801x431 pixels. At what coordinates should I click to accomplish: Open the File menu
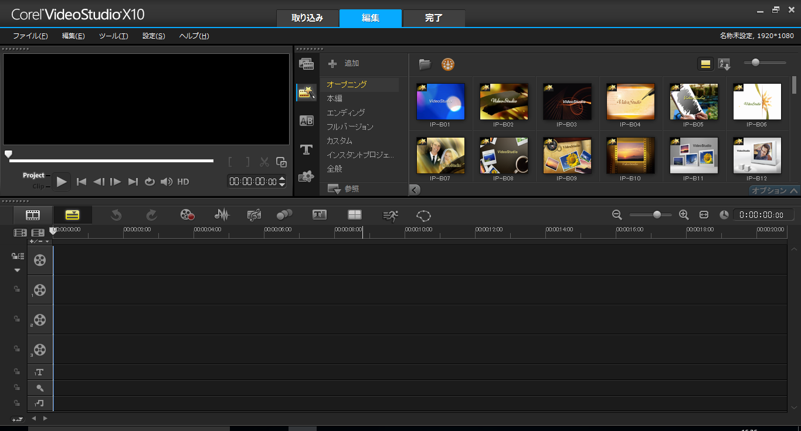tap(30, 36)
